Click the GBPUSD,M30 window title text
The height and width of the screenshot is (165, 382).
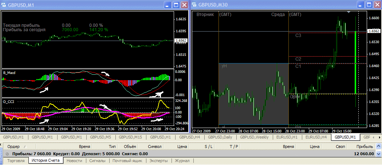(213, 5)
